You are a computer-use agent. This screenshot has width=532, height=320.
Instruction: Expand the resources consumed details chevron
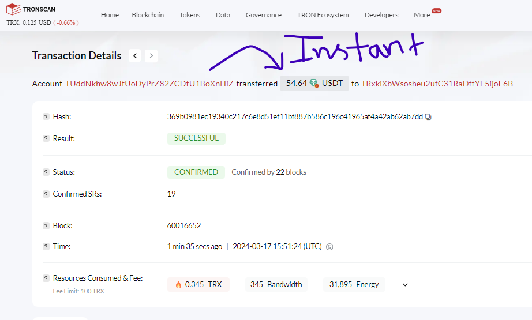click(404, 285)
